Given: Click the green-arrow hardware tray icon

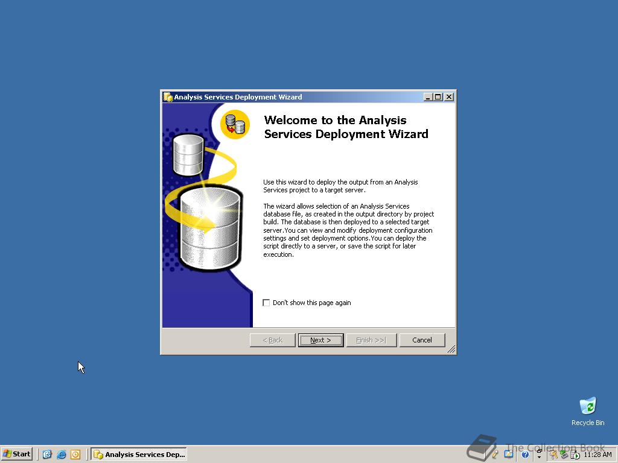Looking at the screenshot, I should click(x=564, y=455).
